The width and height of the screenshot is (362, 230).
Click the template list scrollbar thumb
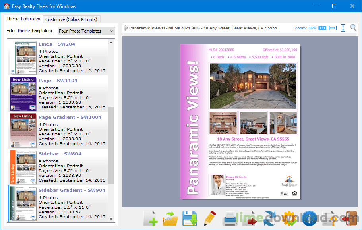point(111,145)
